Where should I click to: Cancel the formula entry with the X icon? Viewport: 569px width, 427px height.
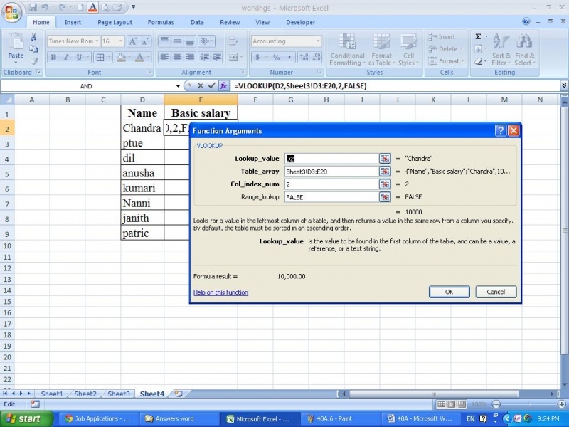(x=199, y=85)
